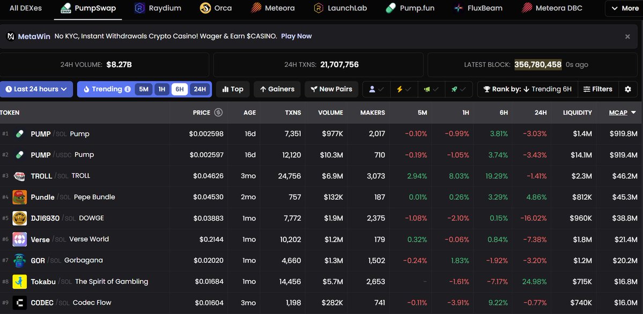Switch to the Orca tab

(x=216, y=8)
